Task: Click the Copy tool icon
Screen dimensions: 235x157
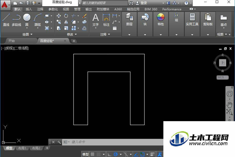Action: coord(58,22)
